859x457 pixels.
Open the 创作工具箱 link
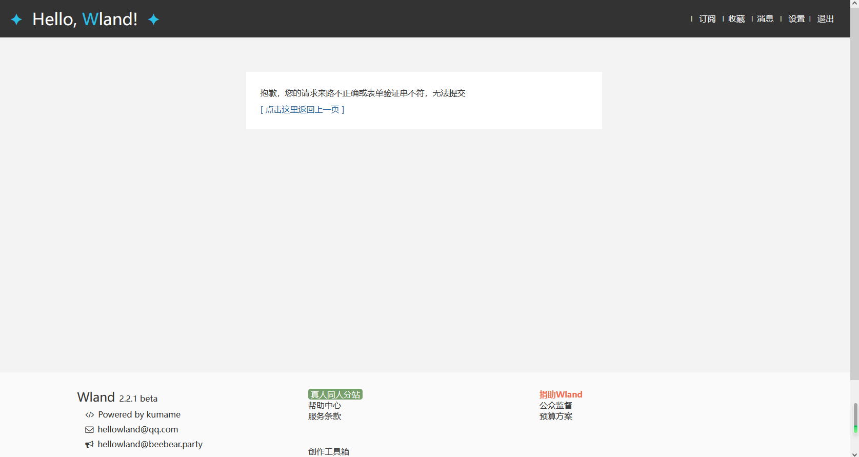[329, 451]
